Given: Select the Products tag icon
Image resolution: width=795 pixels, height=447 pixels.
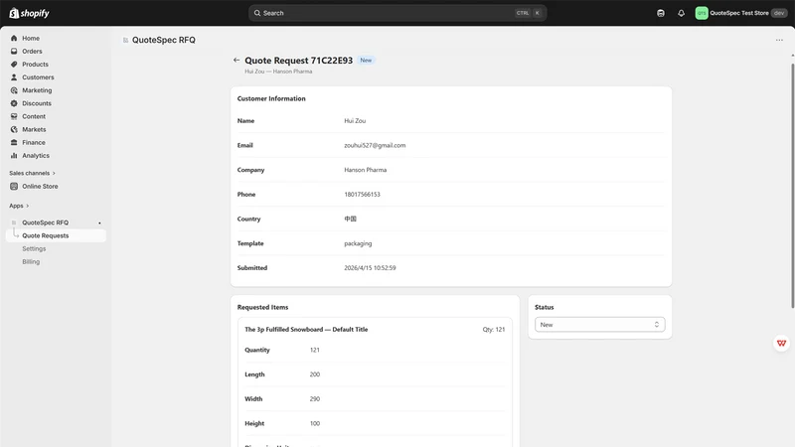Looking at the screenshot, I should [14, 65].
